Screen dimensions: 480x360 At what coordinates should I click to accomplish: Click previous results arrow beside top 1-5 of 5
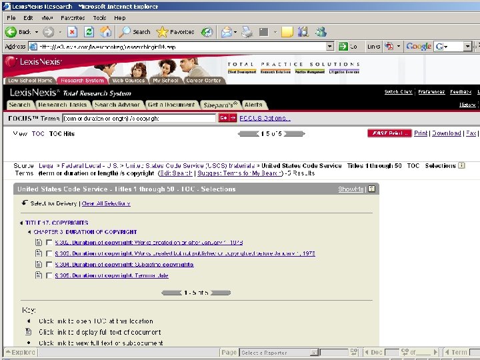[249, 134]
